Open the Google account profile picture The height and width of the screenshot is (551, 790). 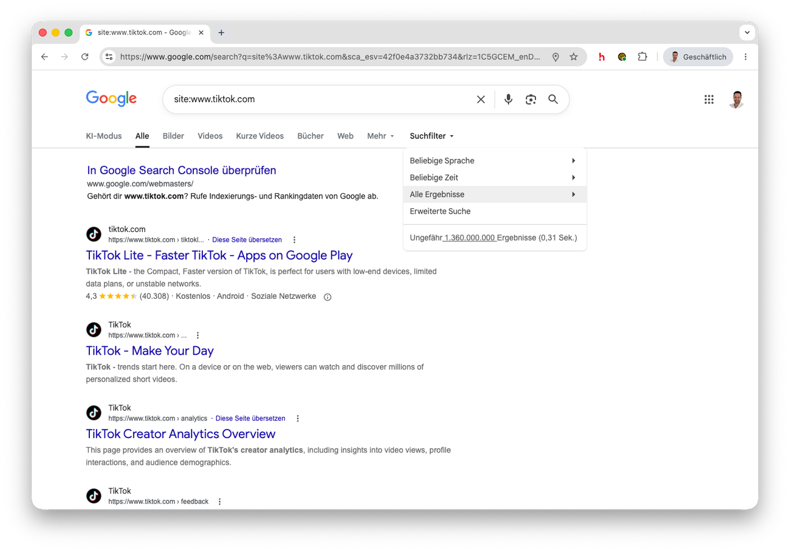coord(736,99)
